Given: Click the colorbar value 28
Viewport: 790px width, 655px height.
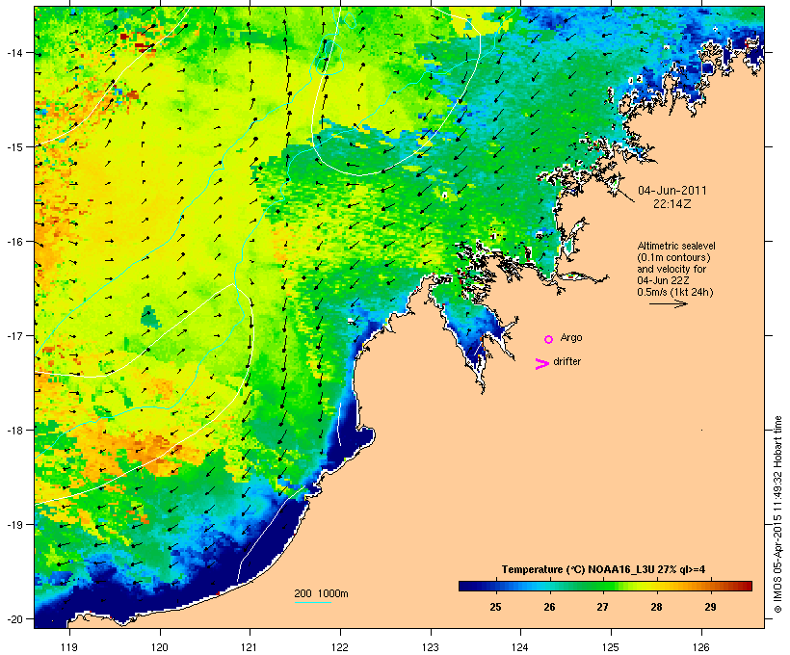Looking at the screenshot, I should point(656,607).
